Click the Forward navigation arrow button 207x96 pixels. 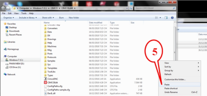[x=8, y=8]
